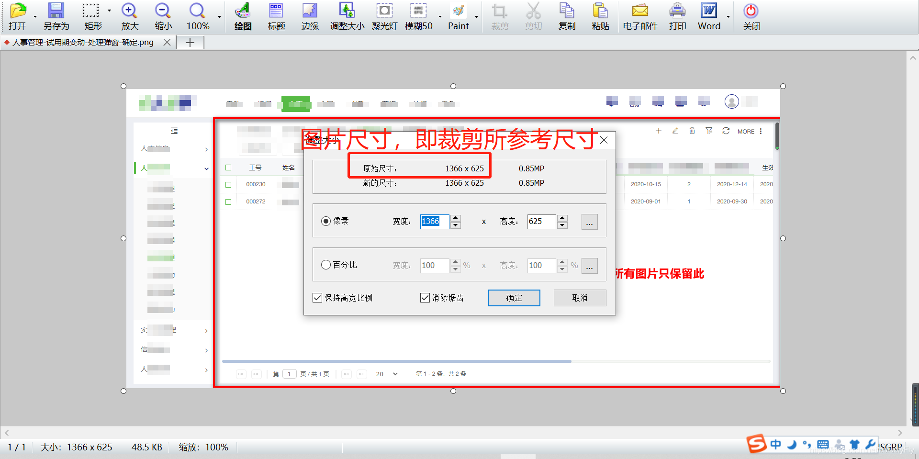
Task: Open the Sogou soft keyboard icon
Action: pos(823,445)
